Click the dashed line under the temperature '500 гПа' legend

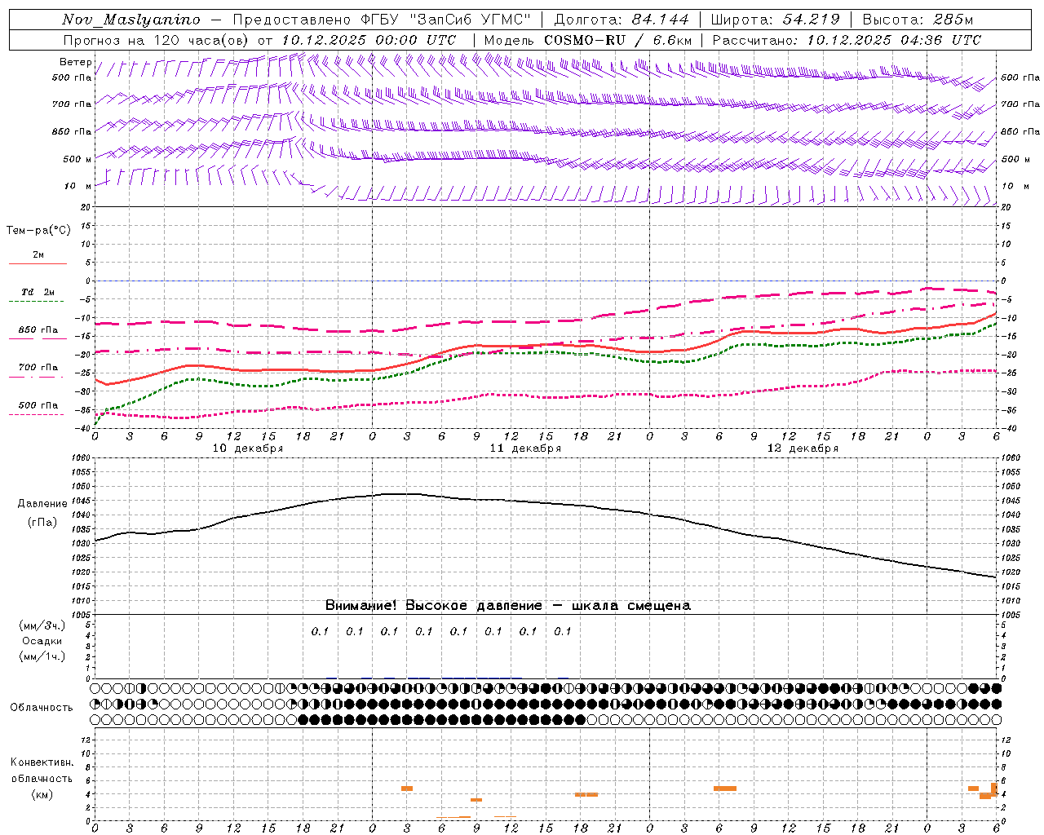tap(38, 415)
